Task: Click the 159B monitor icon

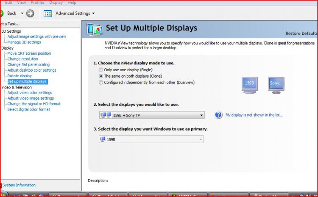Action: coord(249,85)
